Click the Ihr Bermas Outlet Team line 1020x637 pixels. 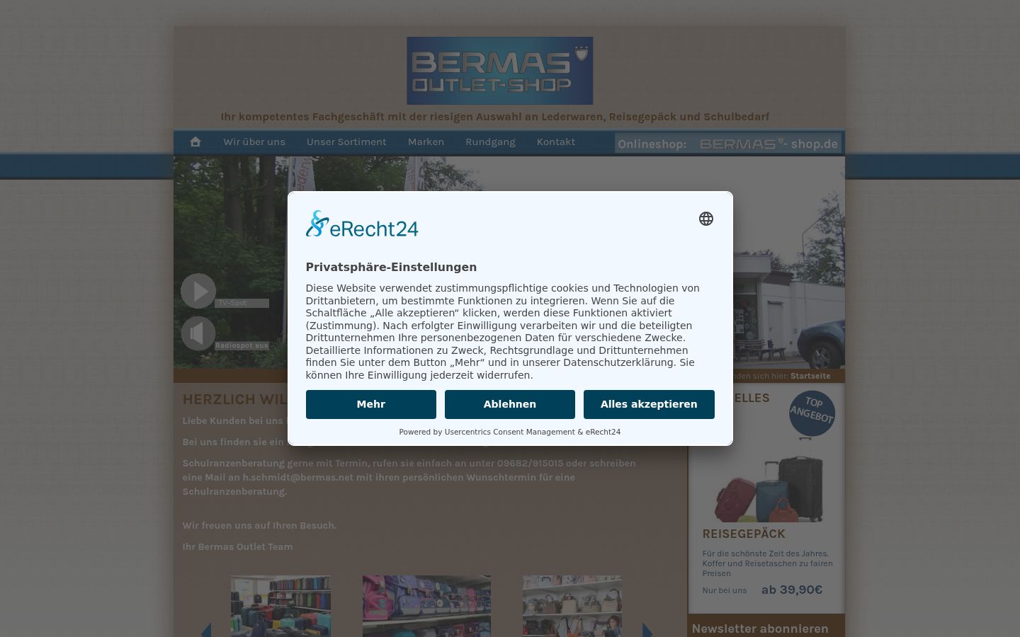tap(237, 546)
